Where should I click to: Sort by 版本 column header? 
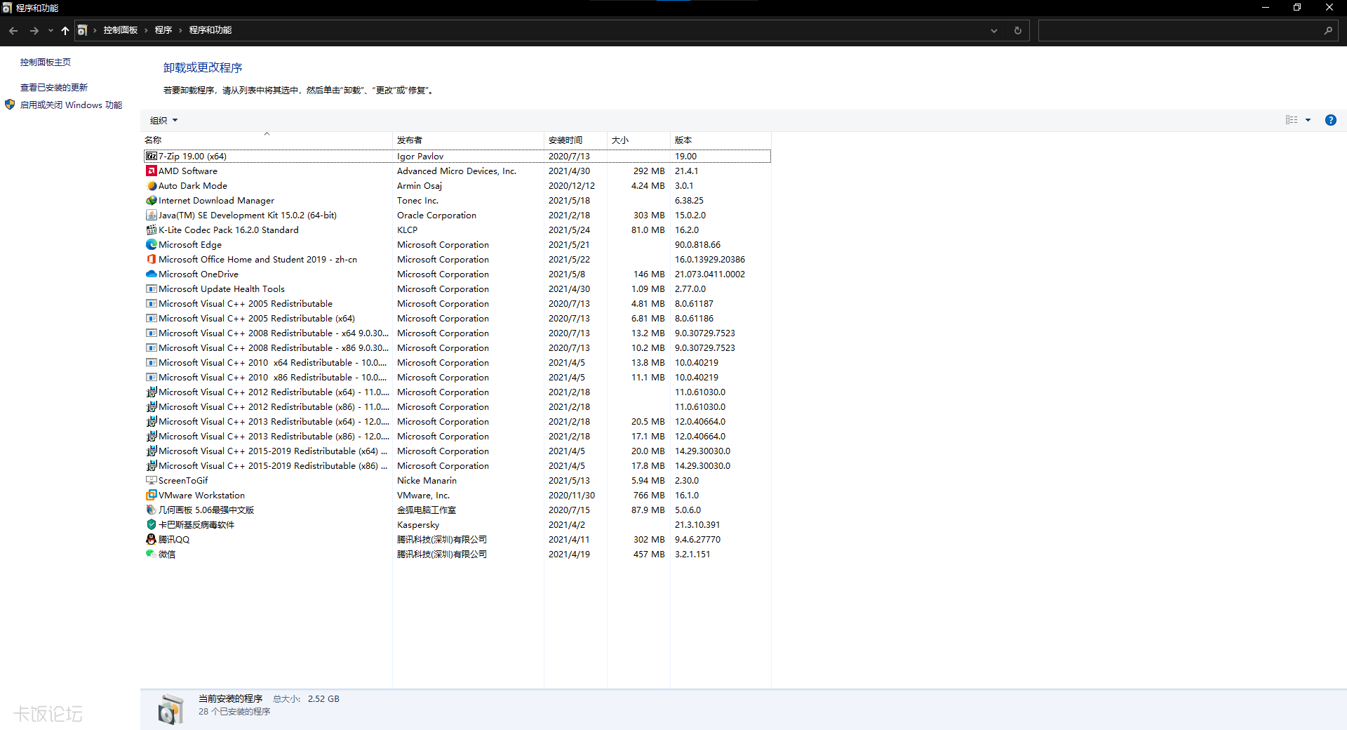tap(721, 140)
